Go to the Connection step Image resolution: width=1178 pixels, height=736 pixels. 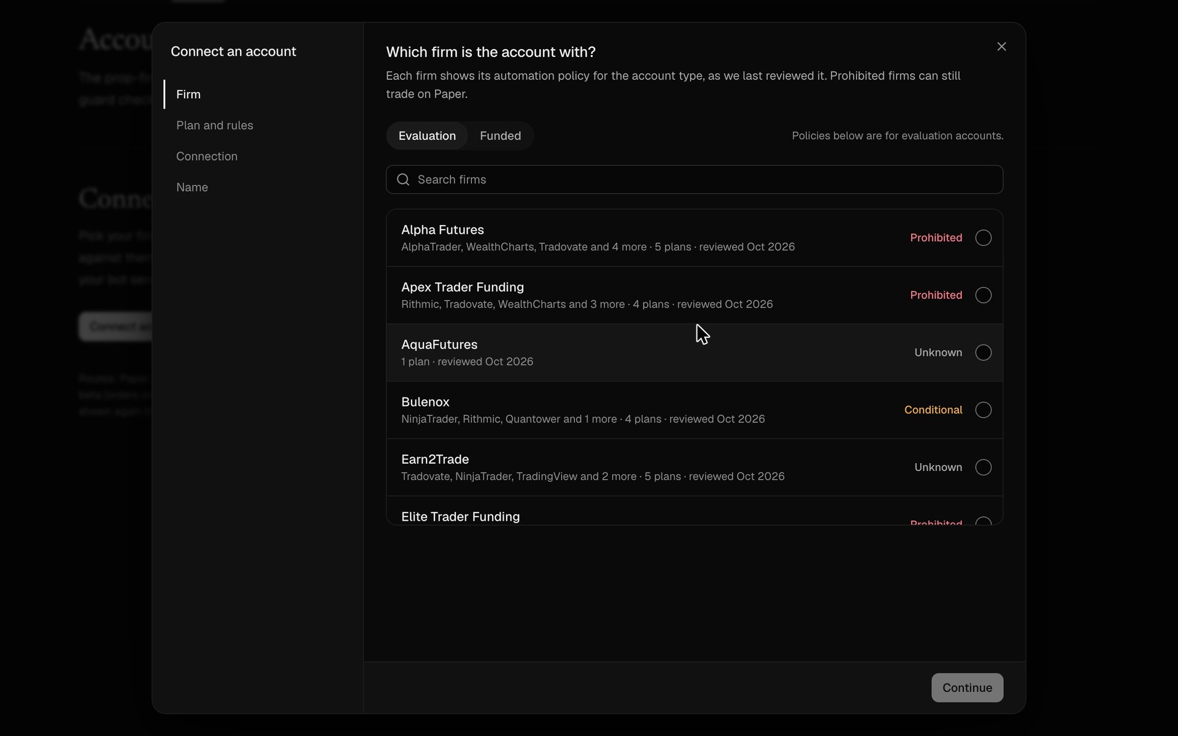click(207, 156)
